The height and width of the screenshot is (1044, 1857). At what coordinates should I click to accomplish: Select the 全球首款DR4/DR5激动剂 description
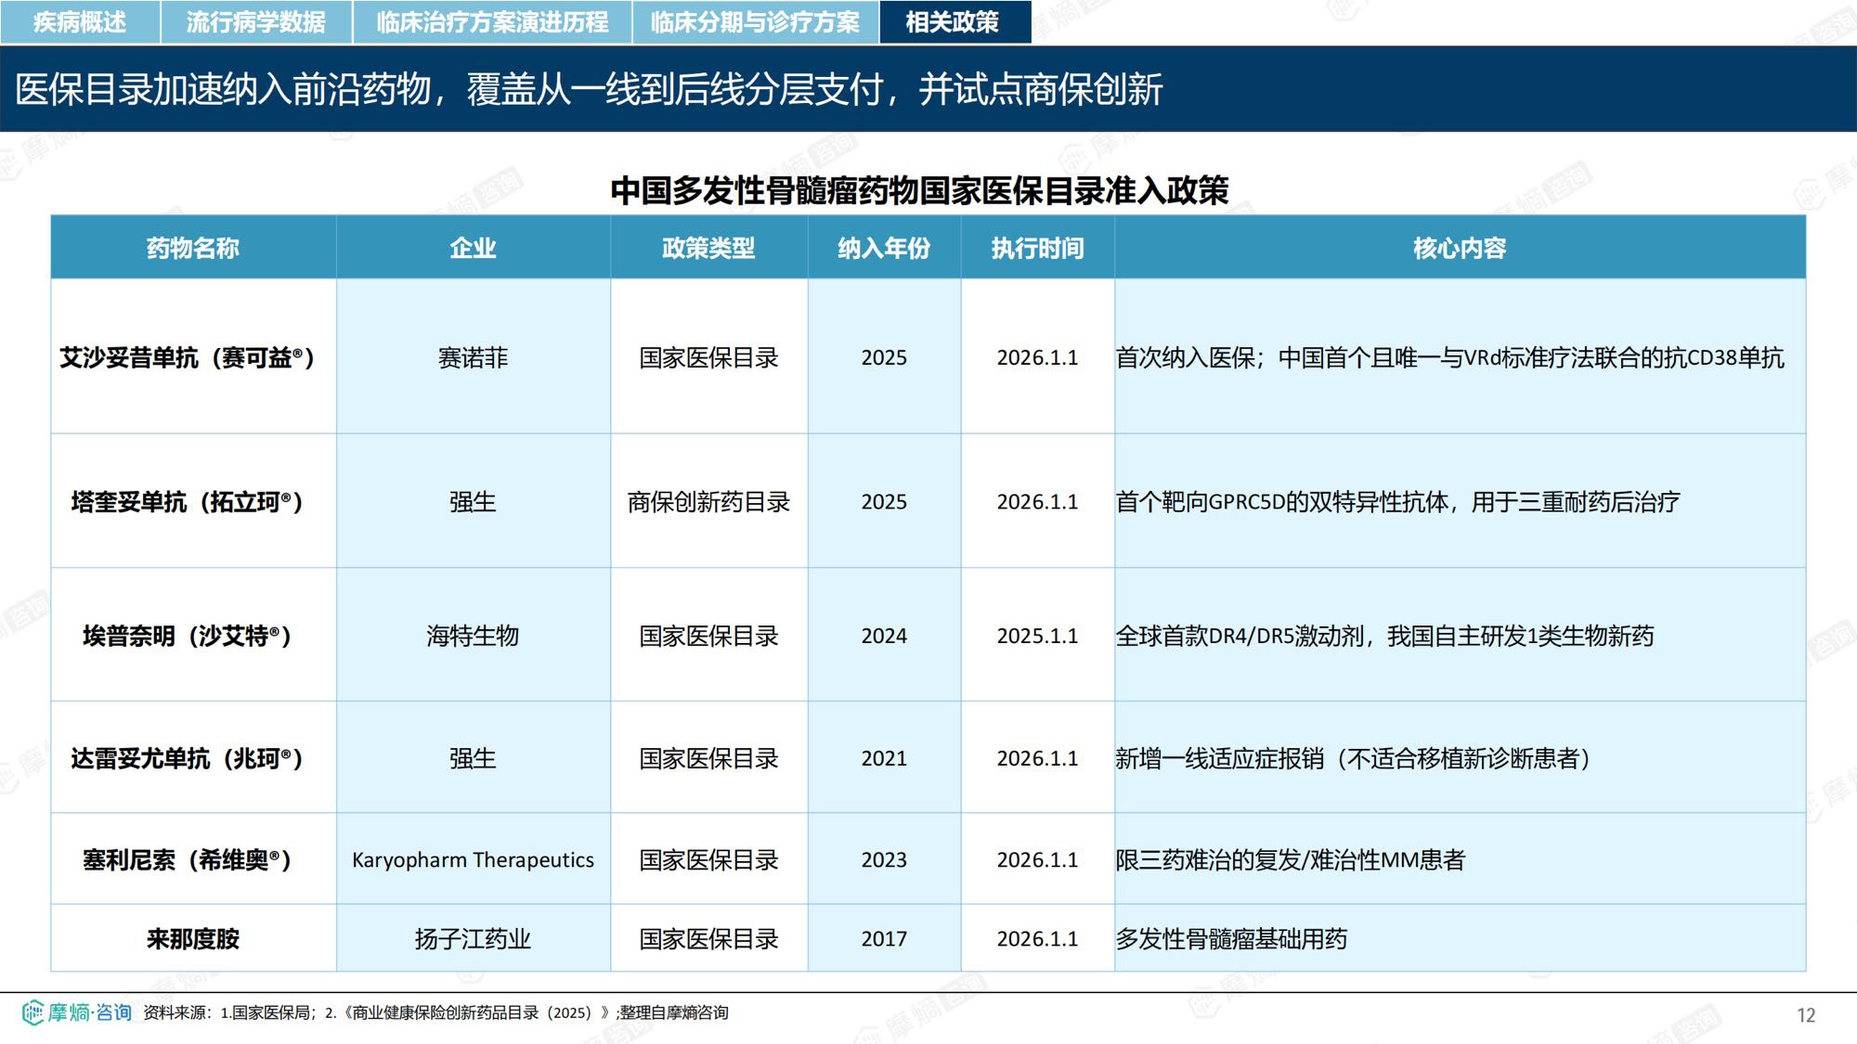1384,636
